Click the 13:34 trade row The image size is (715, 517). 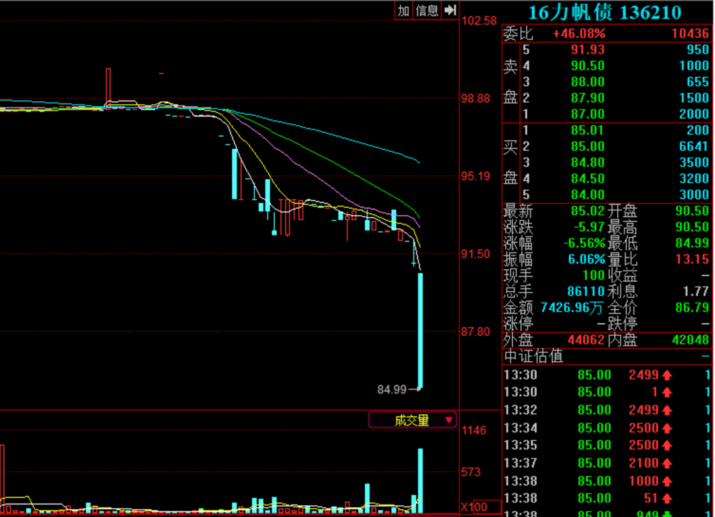point(607,428)
